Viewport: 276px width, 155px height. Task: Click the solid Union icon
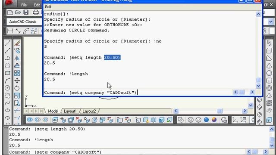click(x=30, y=120)
